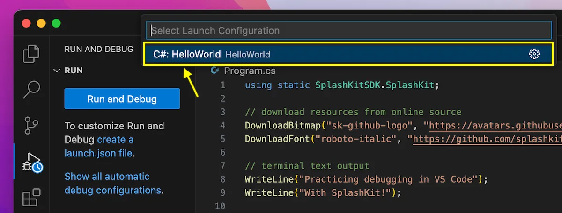Open the avatars.githubusercontent URL in DownloadBitmap line
562x213 pixels.
click(495, 126)
